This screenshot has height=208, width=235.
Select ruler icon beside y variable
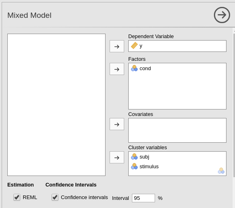coord(134,45)
